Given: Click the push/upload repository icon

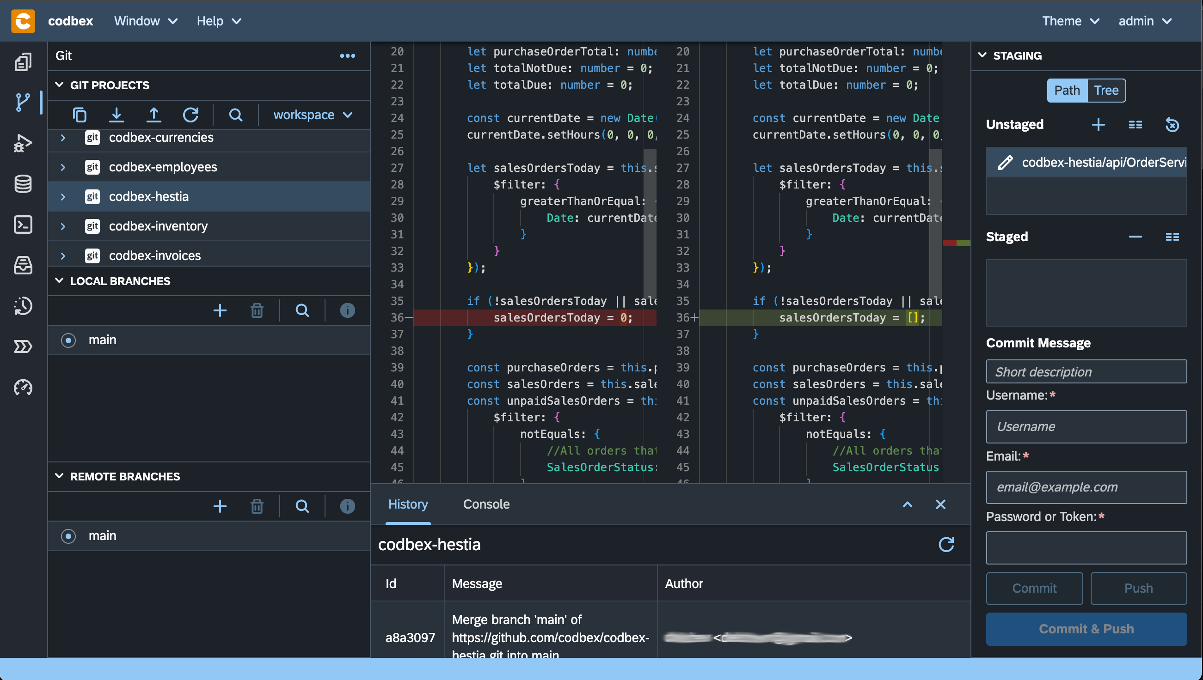Looking at the screenshot, I should pos(152,114).
